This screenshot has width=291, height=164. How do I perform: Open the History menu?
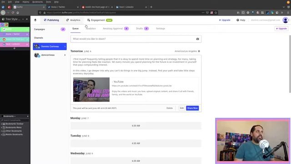pos(26,2)
